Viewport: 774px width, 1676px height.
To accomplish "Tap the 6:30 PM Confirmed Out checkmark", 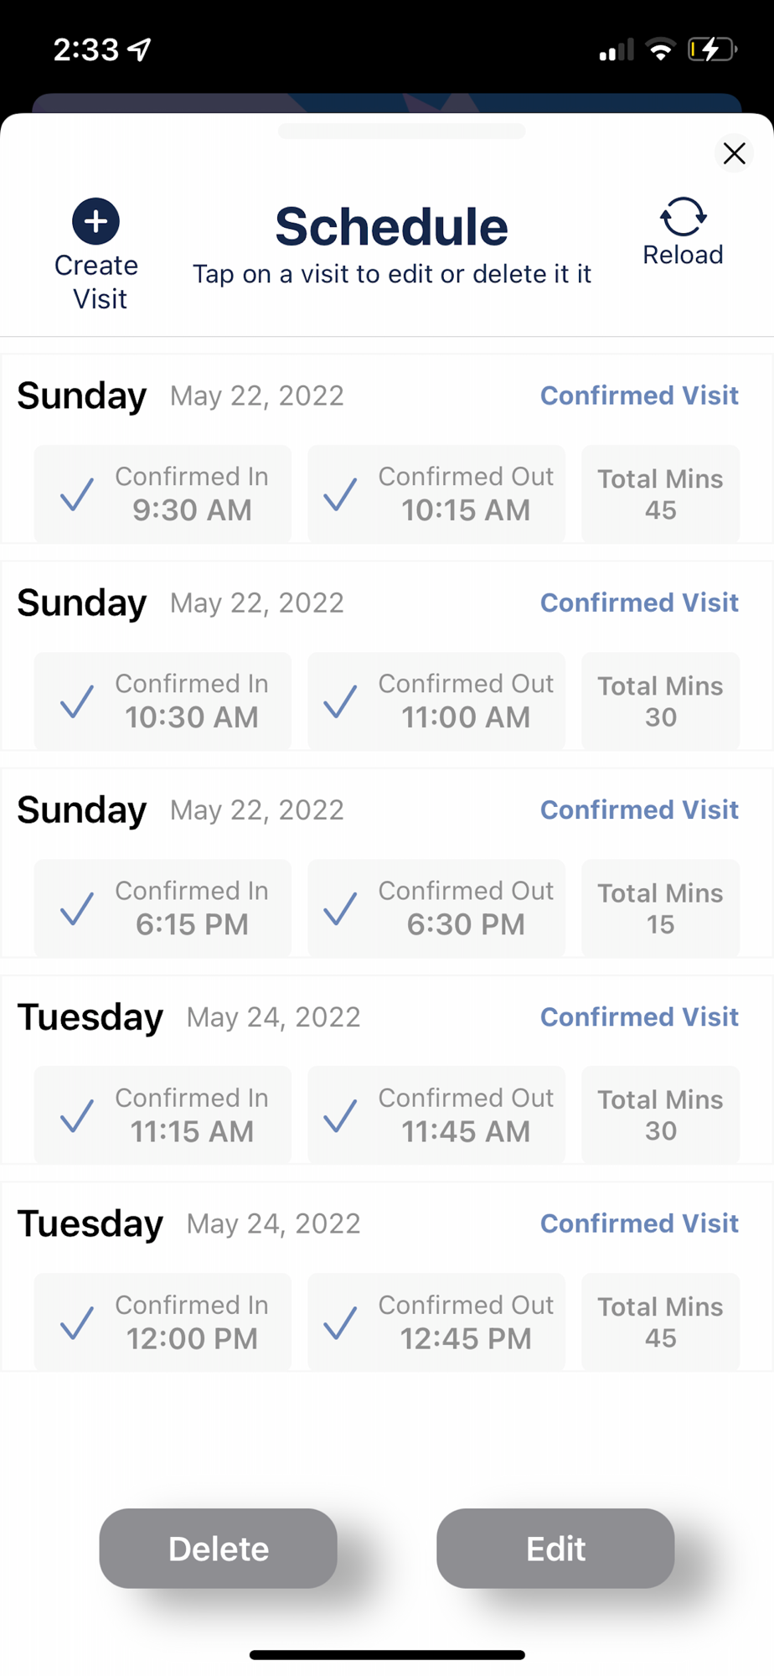I will pyautogui.click(x=341, y=908).
